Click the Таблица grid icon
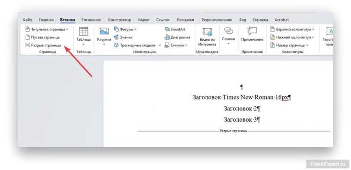 (x=83, y=31)
